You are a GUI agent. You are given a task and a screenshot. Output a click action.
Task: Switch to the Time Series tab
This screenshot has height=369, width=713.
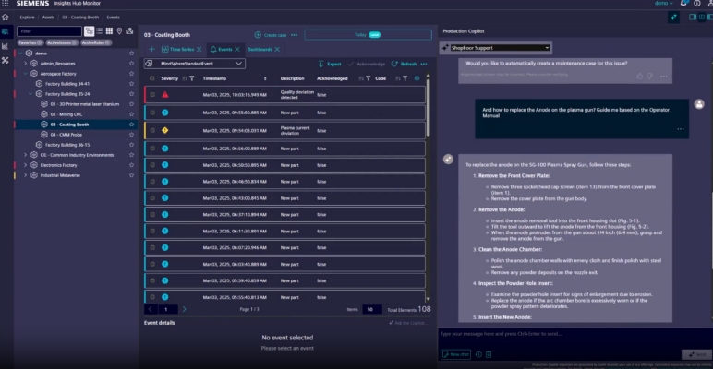point(178,49)
